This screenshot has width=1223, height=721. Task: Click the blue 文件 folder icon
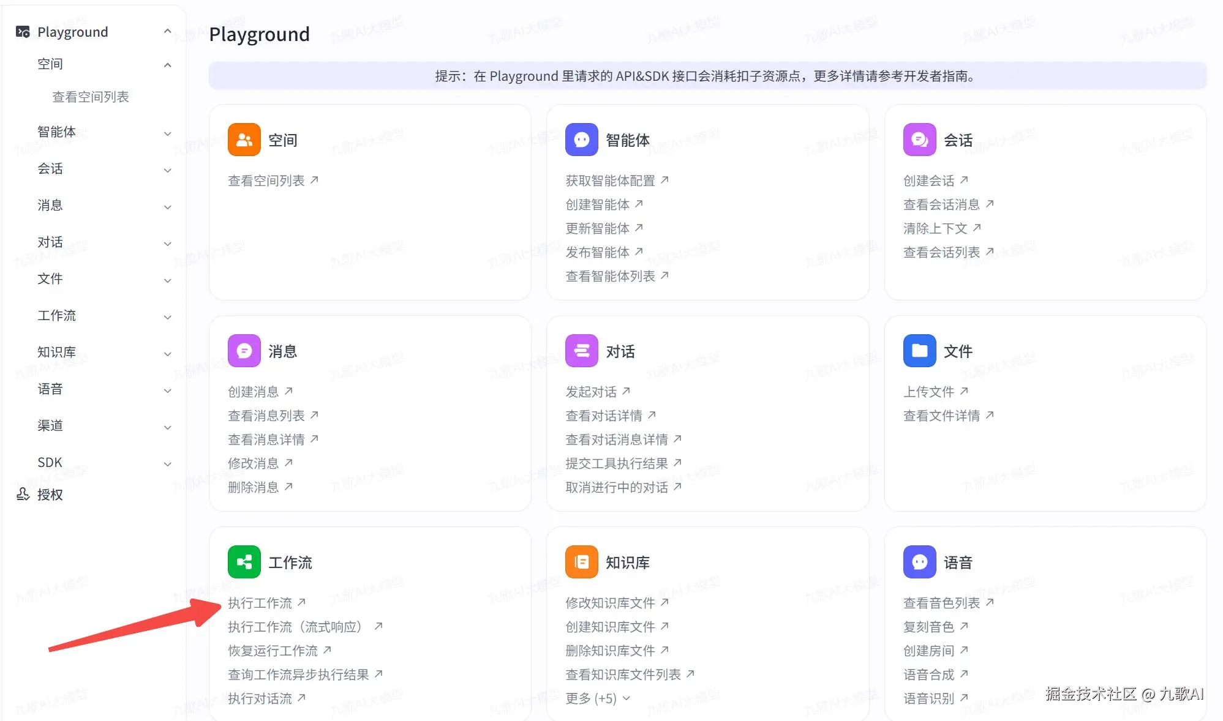coord(919,351)
